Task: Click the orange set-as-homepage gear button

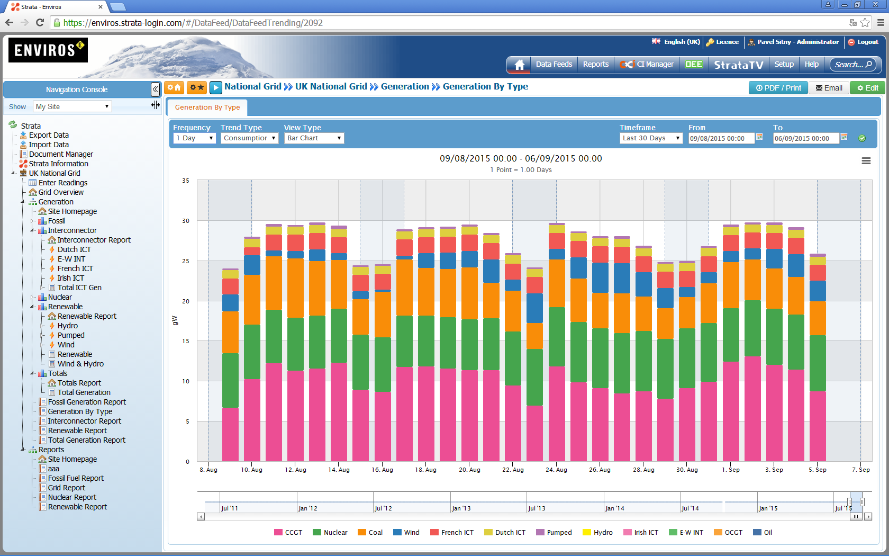Action: pos(174,87)
